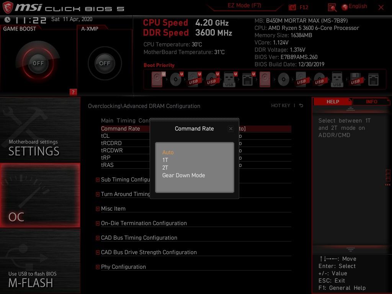Choose Gear Down Mode option
This screenshot has width=392, height=294.
click(183, 175)
